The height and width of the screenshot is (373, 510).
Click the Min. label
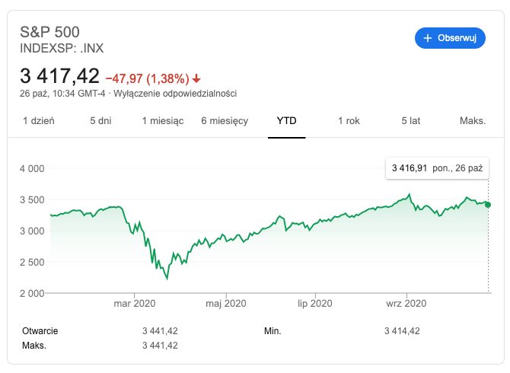(273, 331)
